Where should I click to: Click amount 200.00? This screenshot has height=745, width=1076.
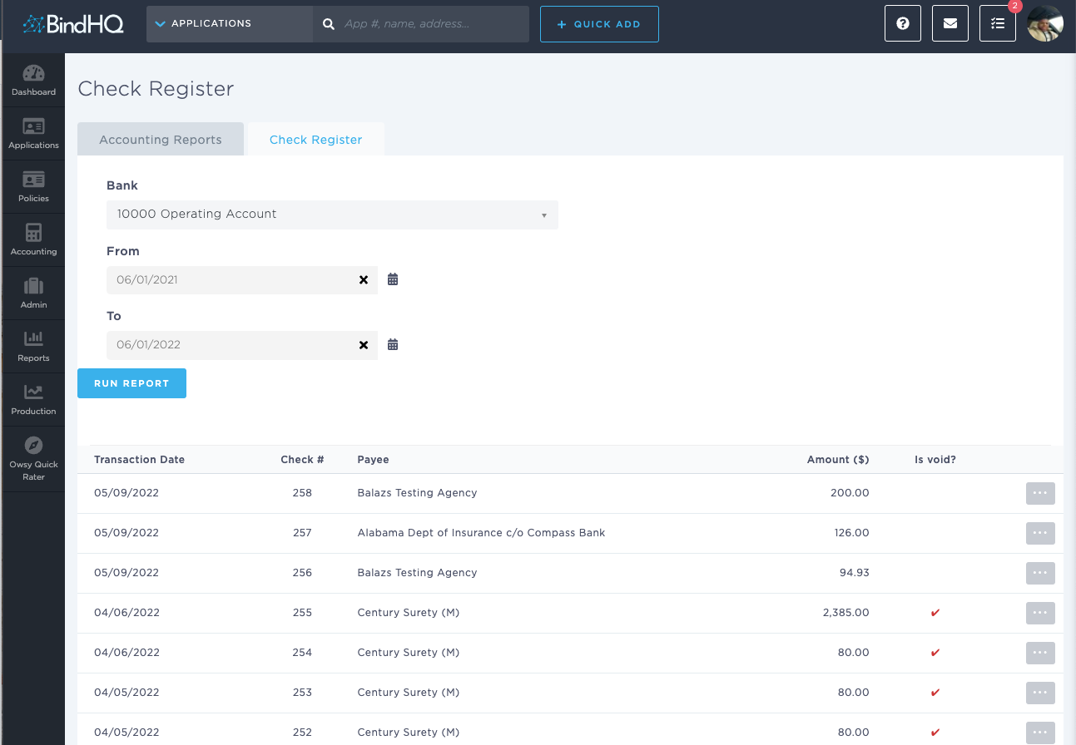click(850, 493)
